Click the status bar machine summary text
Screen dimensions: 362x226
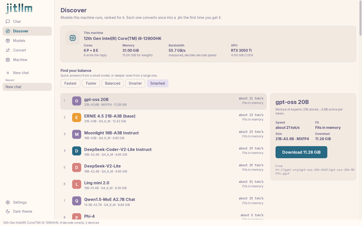pos(51,223)
